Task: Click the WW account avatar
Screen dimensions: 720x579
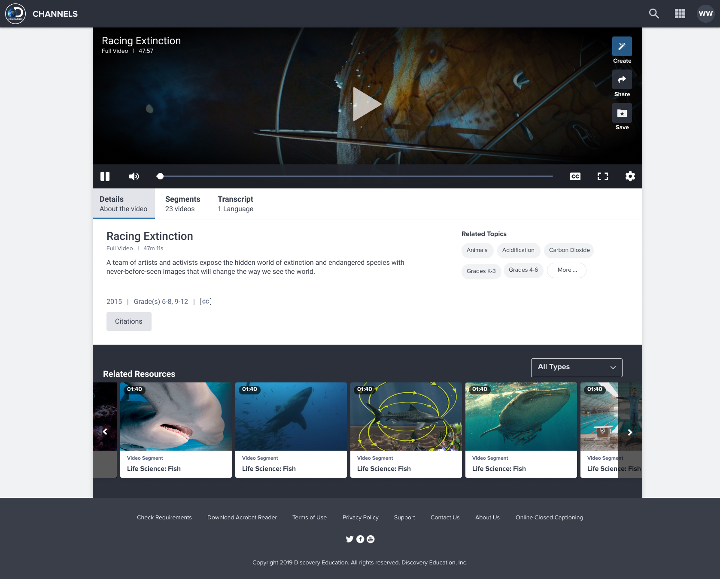Action: (705, 13)
